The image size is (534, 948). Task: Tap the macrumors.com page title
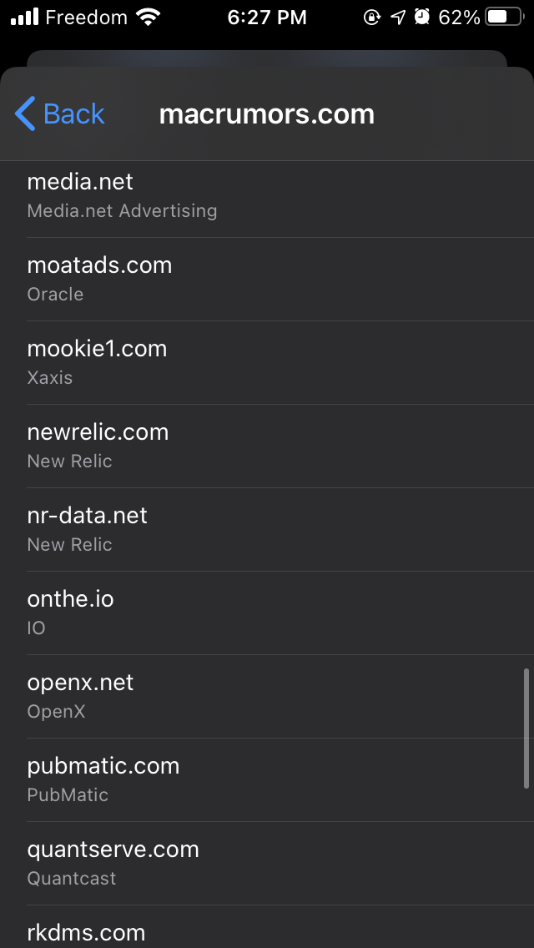click(267, 113)
